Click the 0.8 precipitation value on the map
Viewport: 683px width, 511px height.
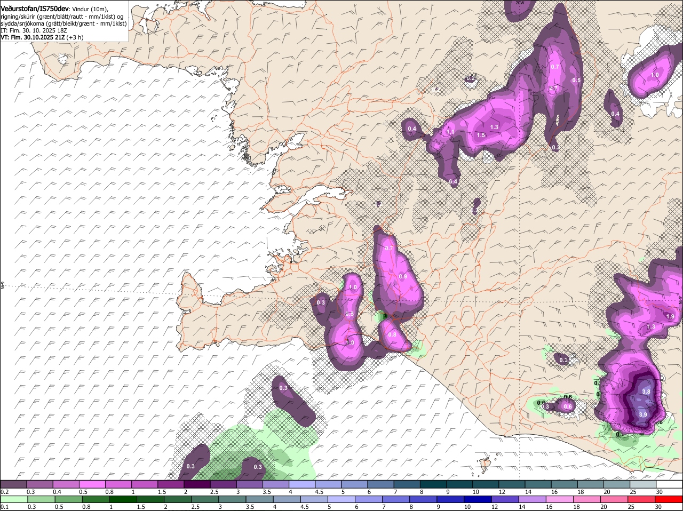coord(392,334)
